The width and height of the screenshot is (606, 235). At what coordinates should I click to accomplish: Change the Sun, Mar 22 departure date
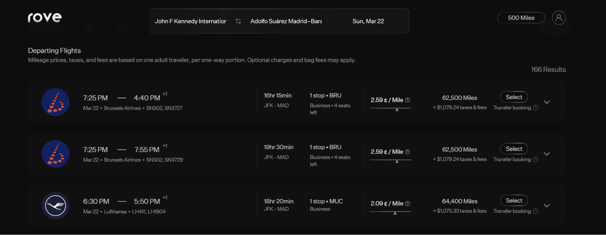point(368,21)
